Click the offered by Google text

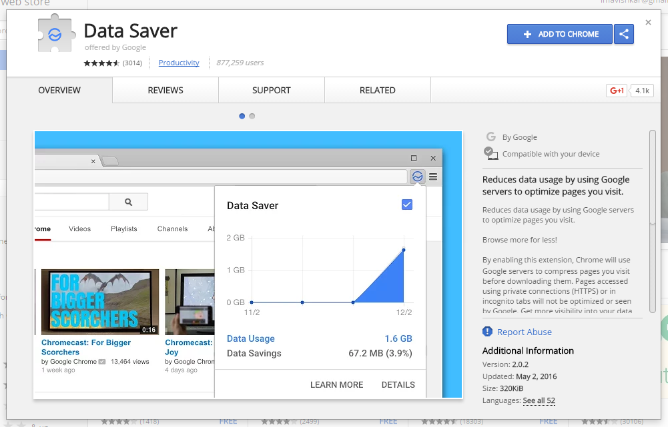(x=115, y=48)
